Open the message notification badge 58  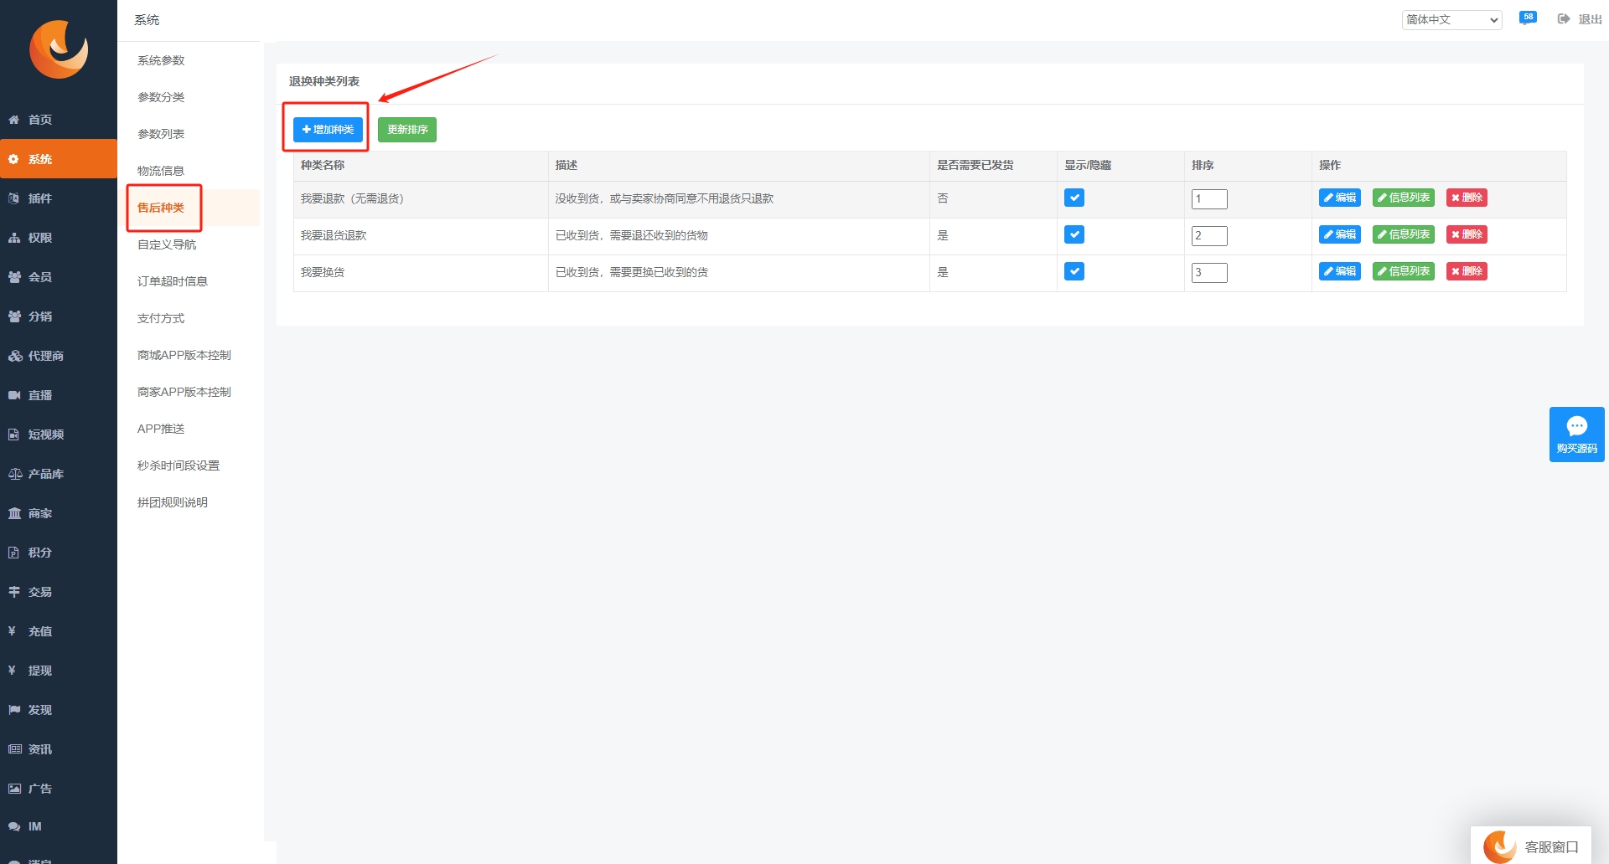(1528, 18)
